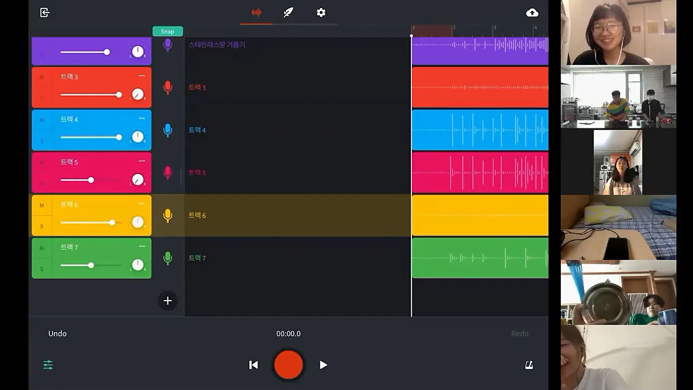Click the purple track microphone icon
The width and height of the screenshot is (693, 390).
(x=168, y=45)
